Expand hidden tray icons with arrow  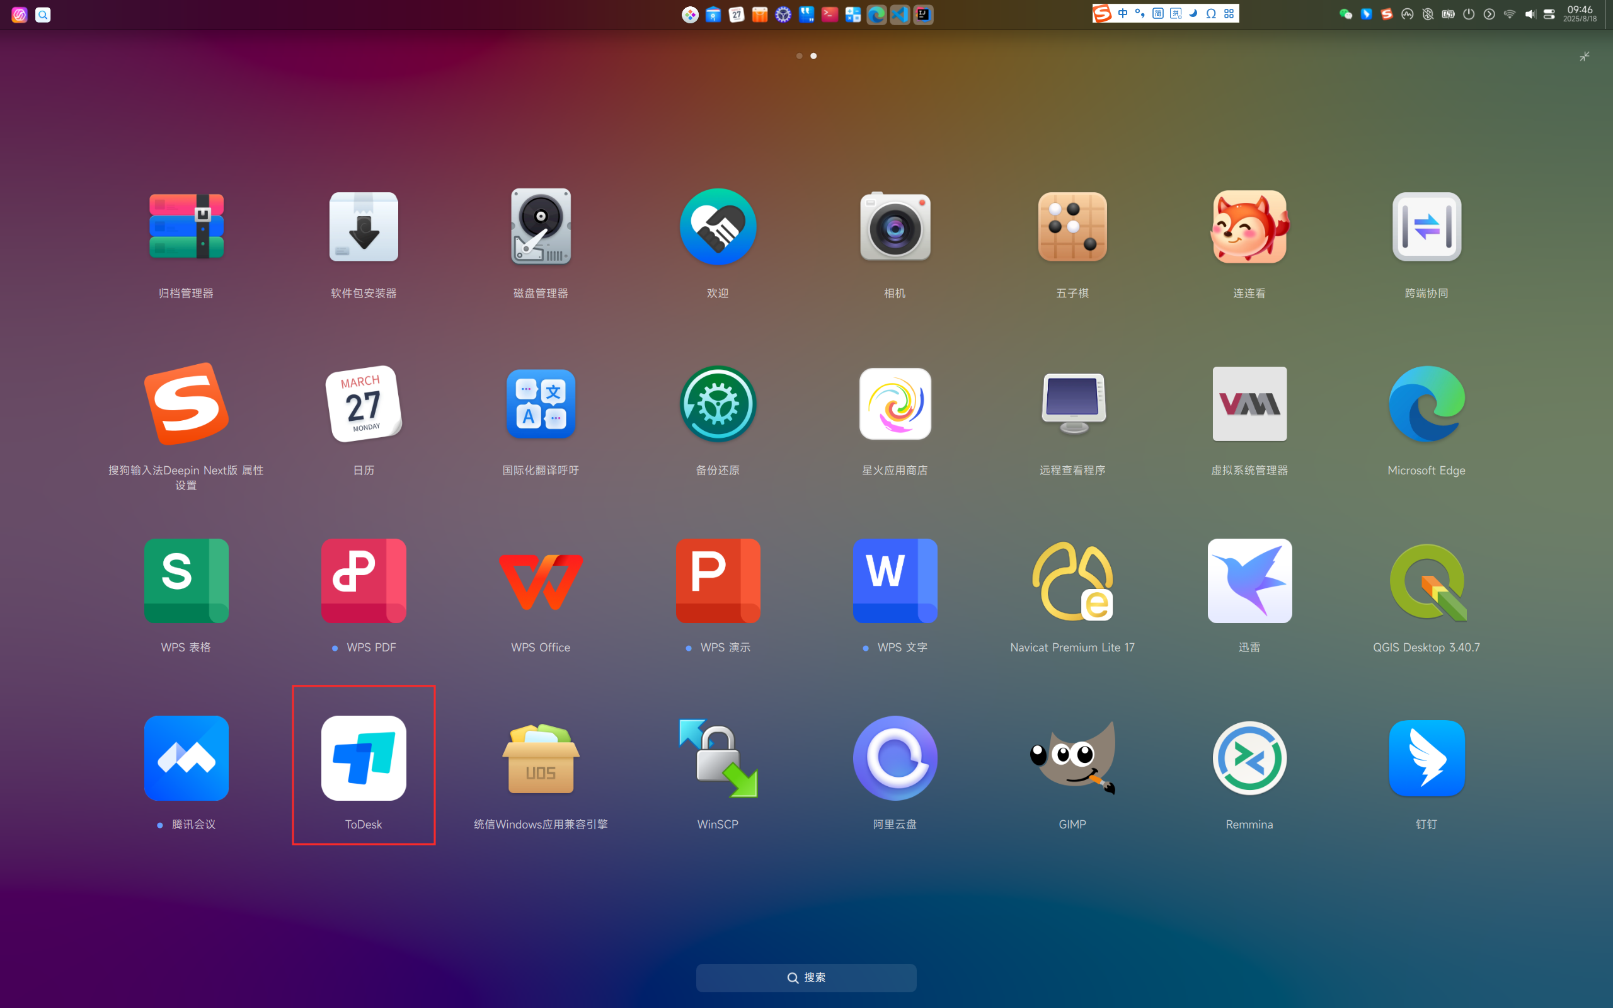tap(1489, 14)
